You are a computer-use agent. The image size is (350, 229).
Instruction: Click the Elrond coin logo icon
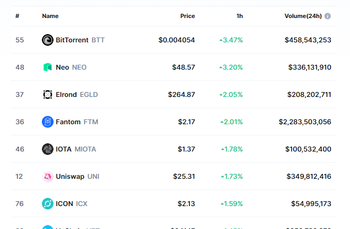tap(48, 95)
